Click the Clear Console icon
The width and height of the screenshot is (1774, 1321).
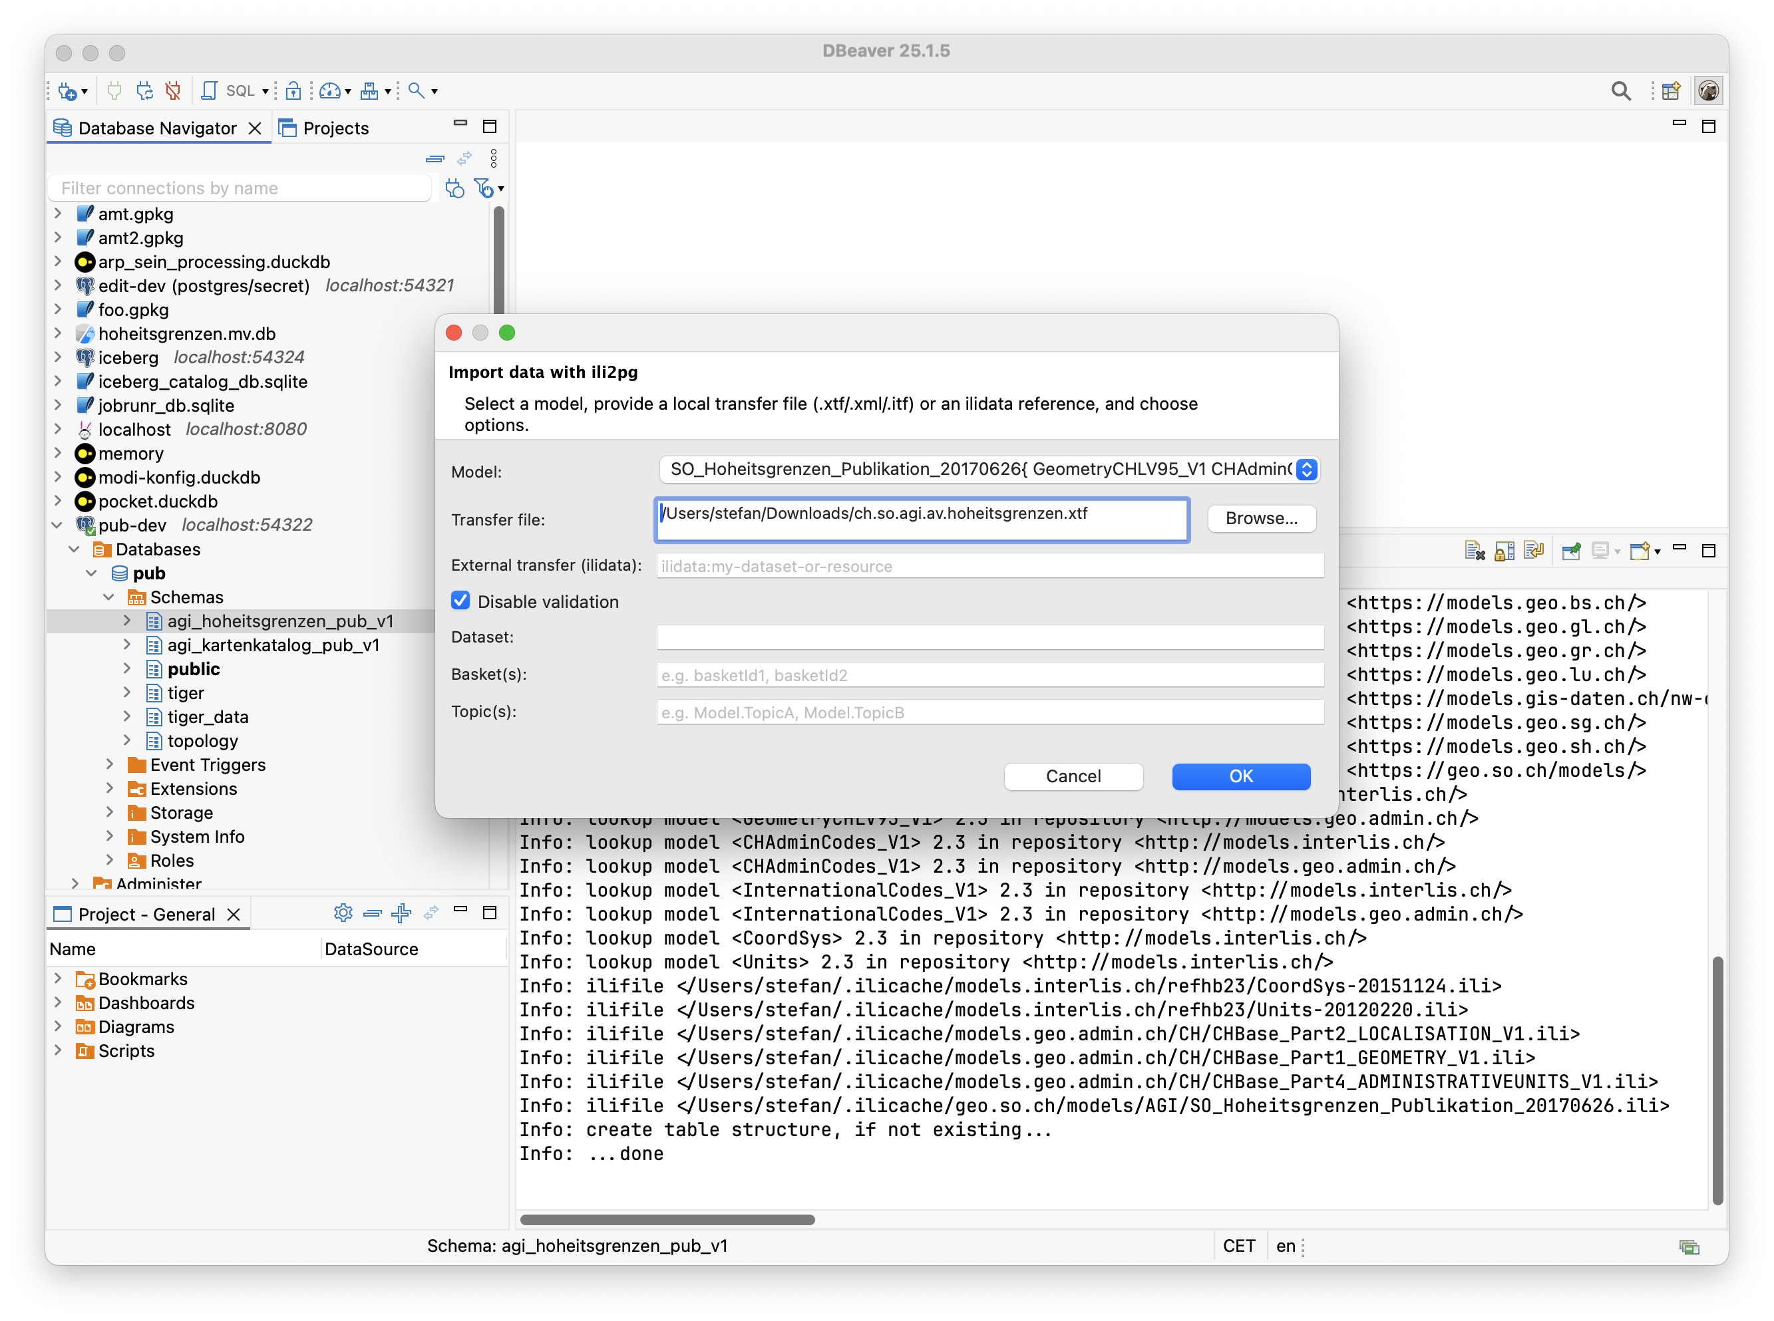(1474, 551)
